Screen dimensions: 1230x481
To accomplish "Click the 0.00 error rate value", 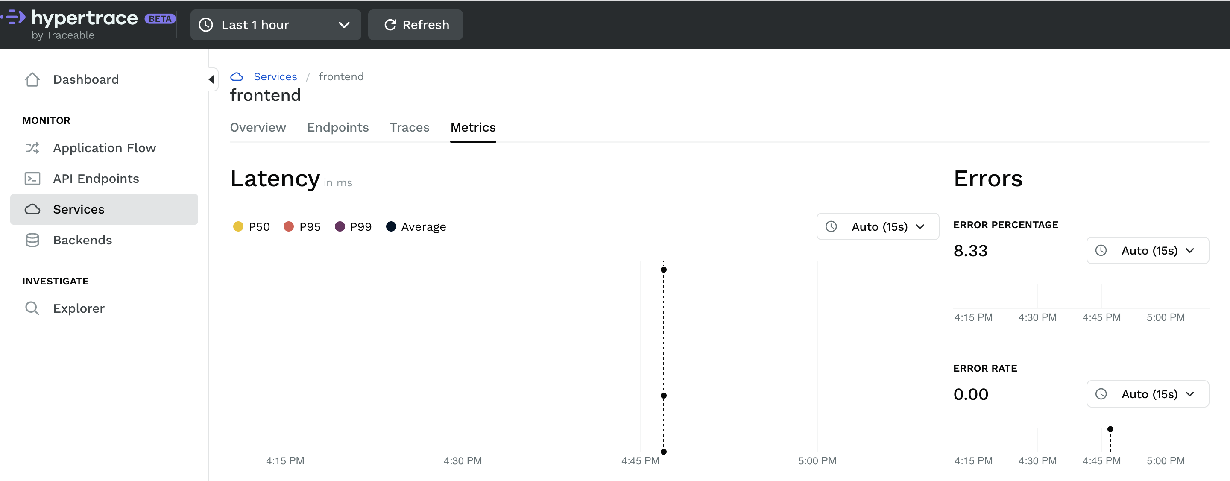I will click(x=971, y=395).
